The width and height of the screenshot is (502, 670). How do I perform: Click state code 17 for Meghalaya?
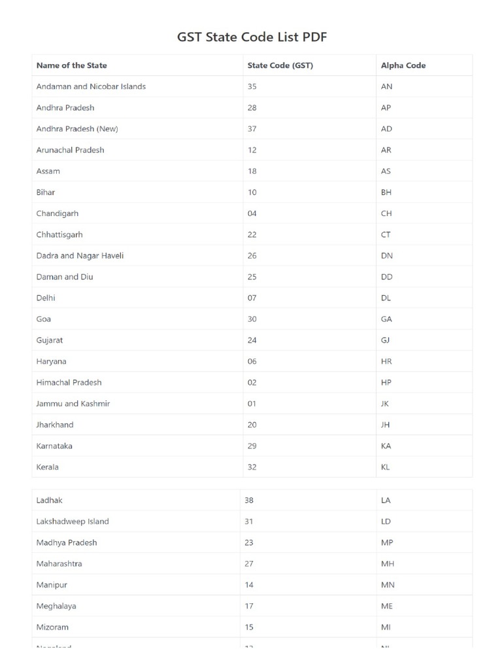point(248,606)
